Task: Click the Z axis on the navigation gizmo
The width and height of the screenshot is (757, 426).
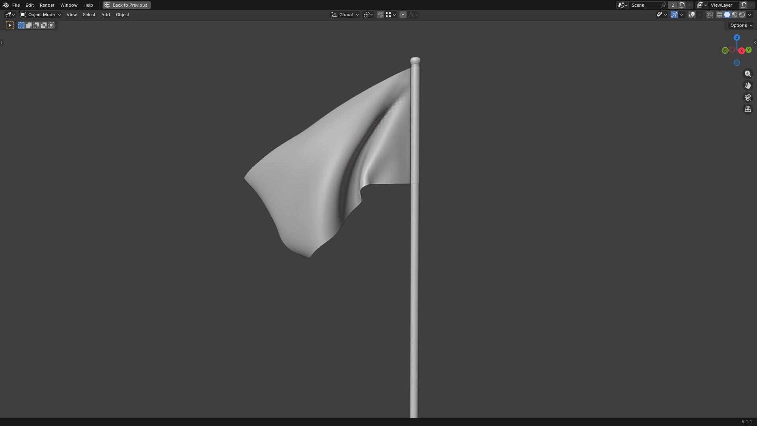Action: (737, 37)
